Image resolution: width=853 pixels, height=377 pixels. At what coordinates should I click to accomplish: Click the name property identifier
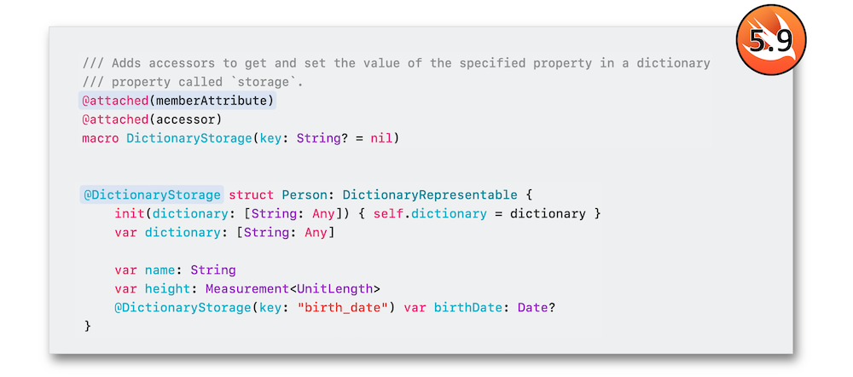pyautogui.click(x=160, y=270)
